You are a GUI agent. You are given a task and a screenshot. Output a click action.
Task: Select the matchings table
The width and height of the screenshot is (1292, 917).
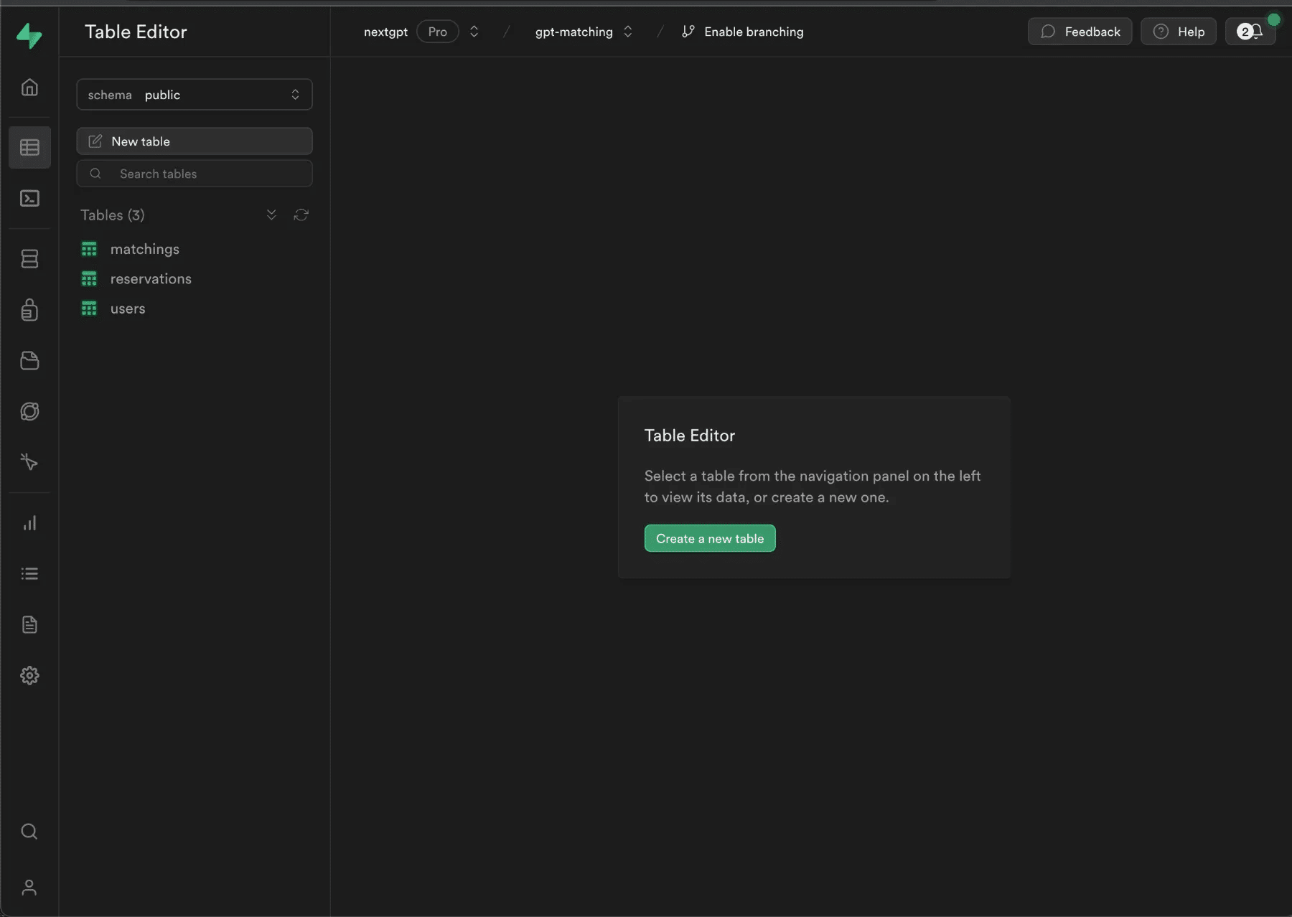tap(145, 249)
